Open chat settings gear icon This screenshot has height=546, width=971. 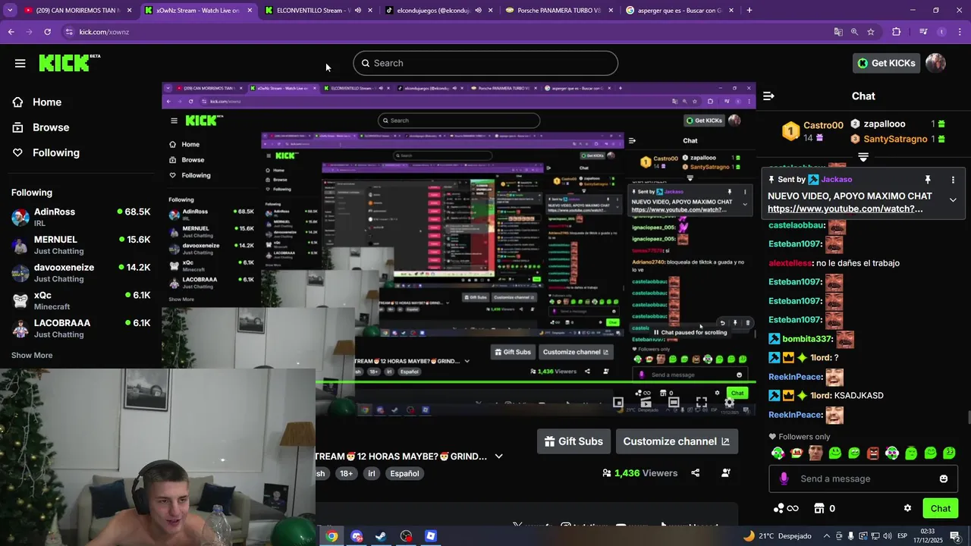(x=907, y=508)
